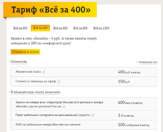This screenshot has height=132, width=163.
Task: Click the Стоимость и услуги button
Action: [x=25, y=52]
